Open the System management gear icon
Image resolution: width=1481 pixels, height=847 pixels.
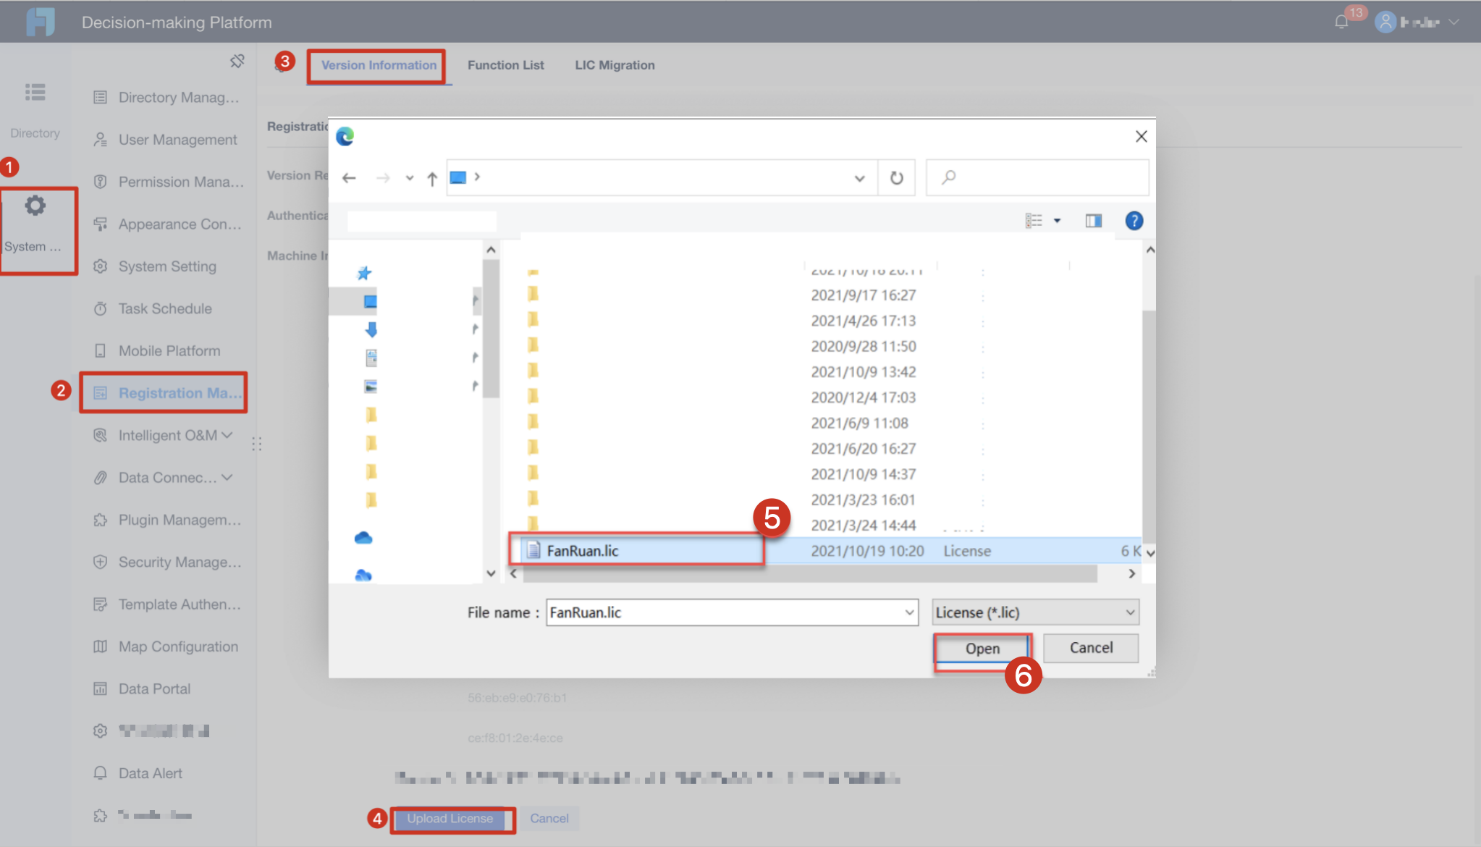point(35,206)
